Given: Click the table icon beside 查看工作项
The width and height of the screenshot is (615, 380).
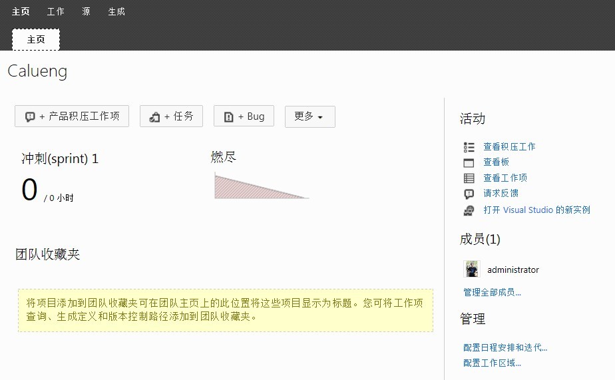Looking at the screenshot, I should 469,178.
